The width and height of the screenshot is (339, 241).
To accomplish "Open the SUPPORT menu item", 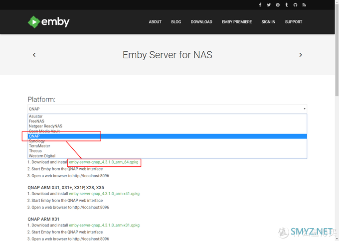I will coord(293,22).
